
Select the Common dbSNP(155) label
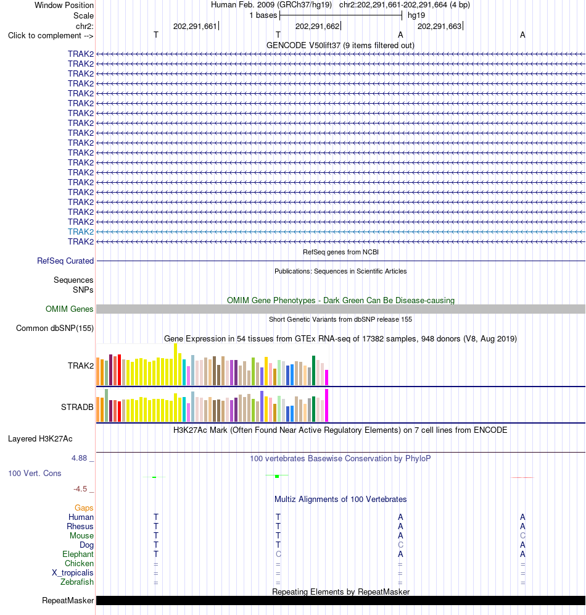pyautogui.click(x=55, y=328)
